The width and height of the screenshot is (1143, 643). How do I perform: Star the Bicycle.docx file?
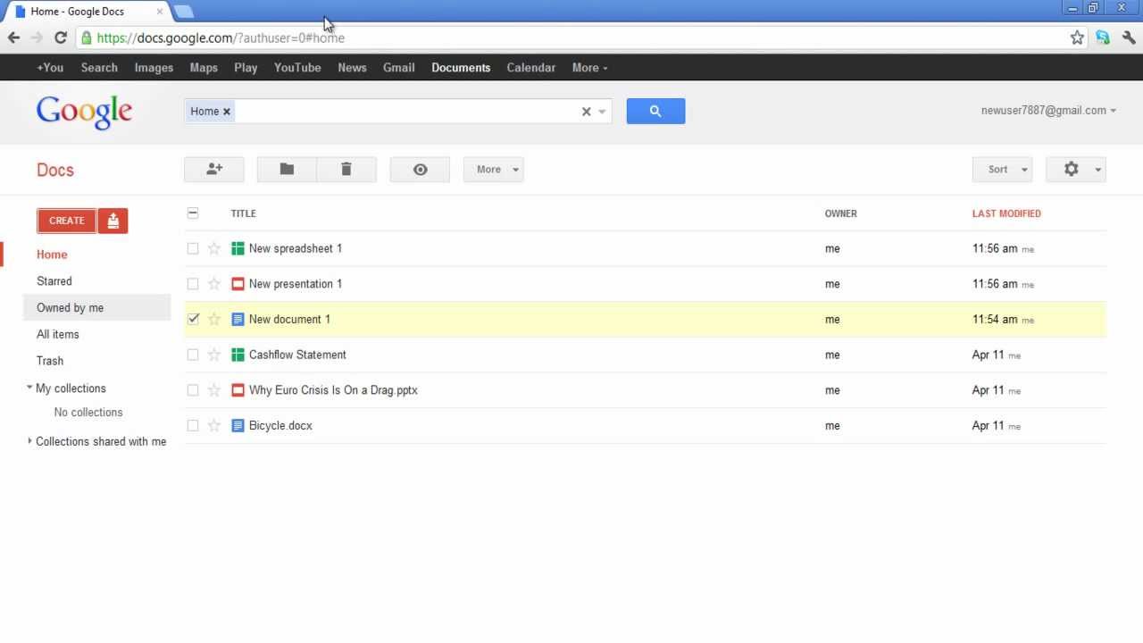[x=214, y=426]
